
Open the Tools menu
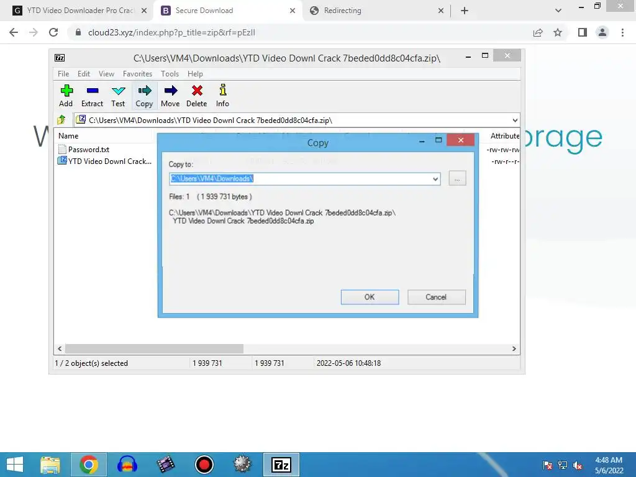[170, 74]
